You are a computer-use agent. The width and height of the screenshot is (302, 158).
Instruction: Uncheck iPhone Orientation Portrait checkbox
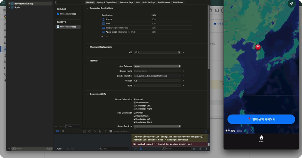click(x=135, y=99)
